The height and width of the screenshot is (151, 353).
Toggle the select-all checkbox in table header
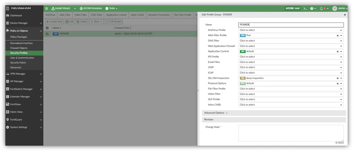47,28
